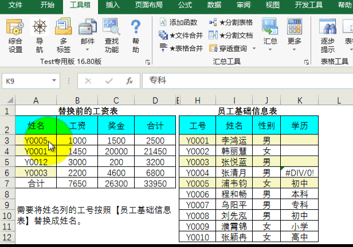Select cell with #DIV/0! error
Screen dimensions: 353x247
[x=301, y=172]
